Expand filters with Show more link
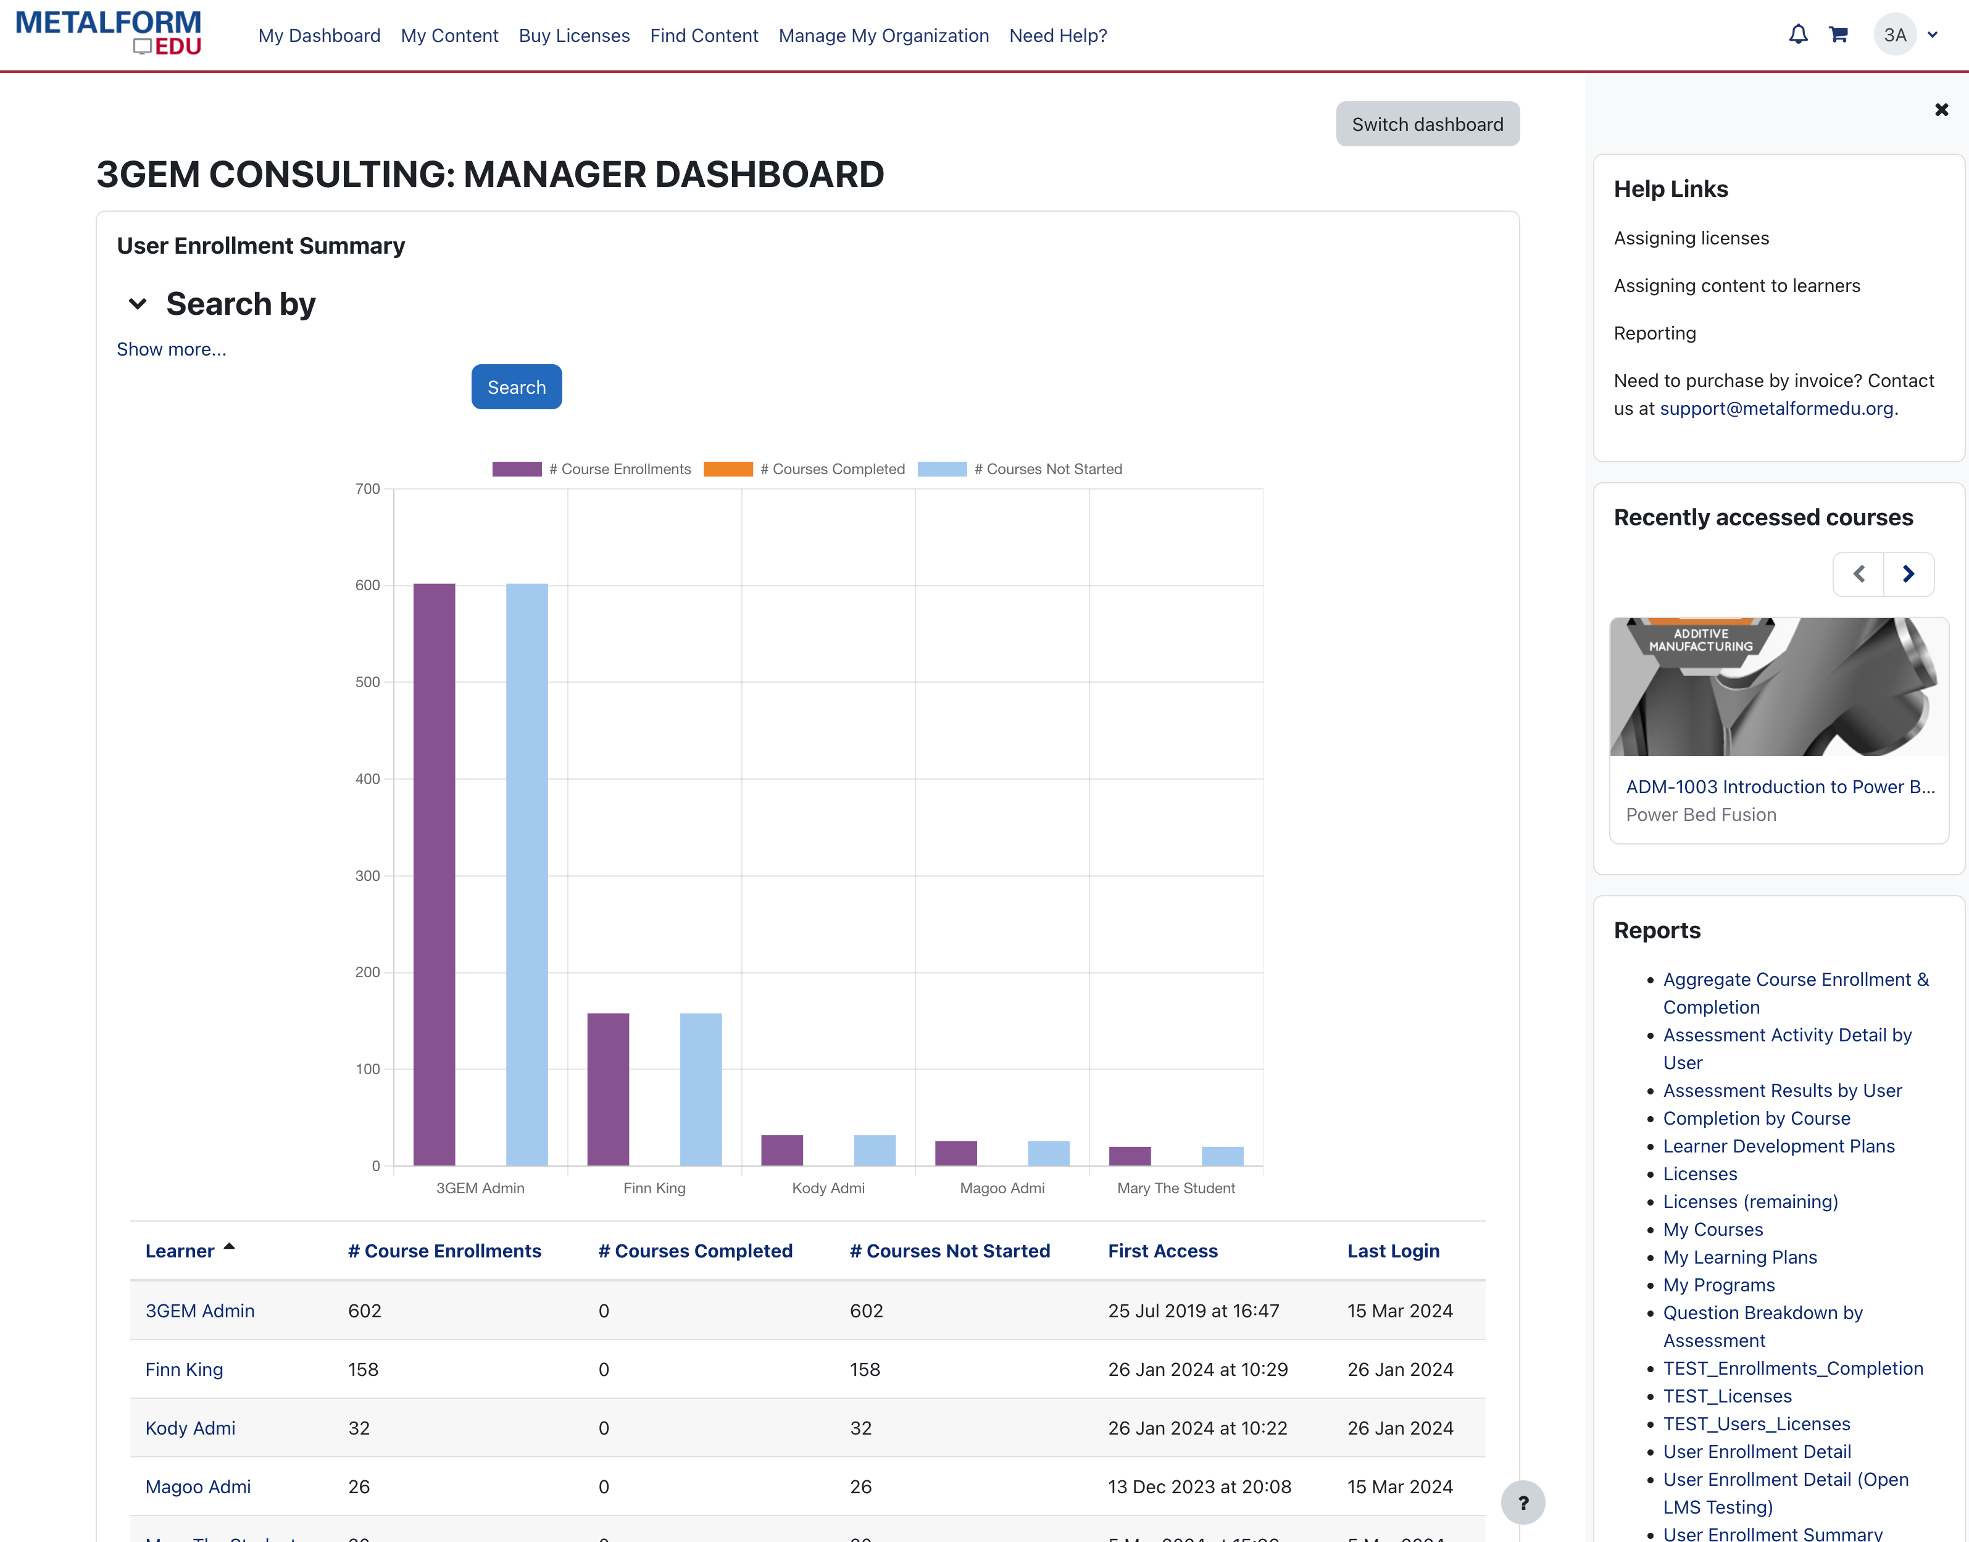The height and width of the screenshot is (1542, 1969). pyautogui.click(x=172, y=349)
